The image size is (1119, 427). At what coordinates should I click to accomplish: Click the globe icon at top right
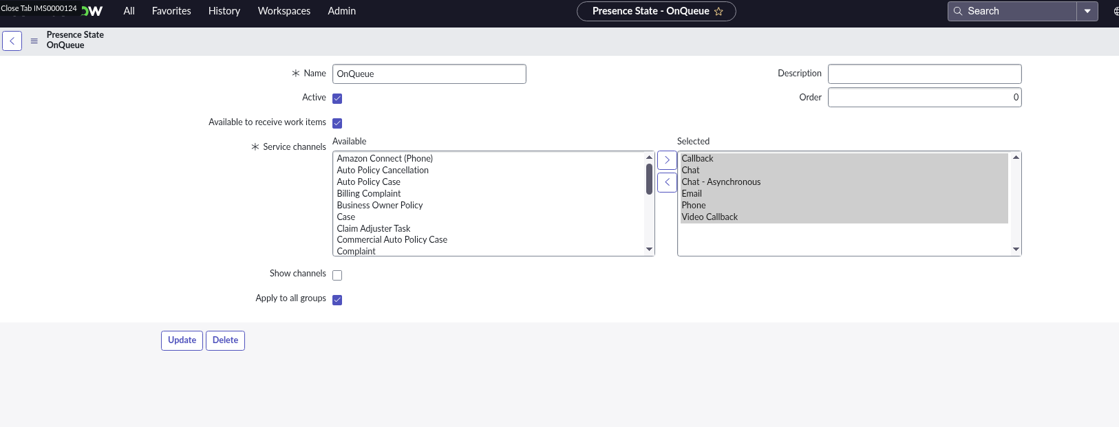[1115, 11]
